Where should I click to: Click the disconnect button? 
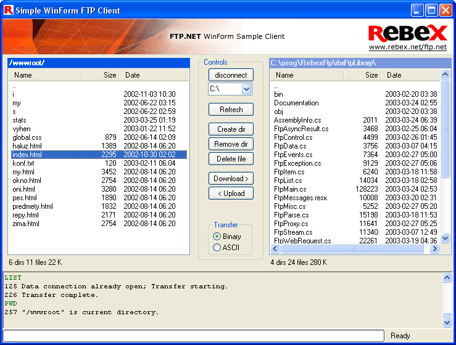point(231,75)
